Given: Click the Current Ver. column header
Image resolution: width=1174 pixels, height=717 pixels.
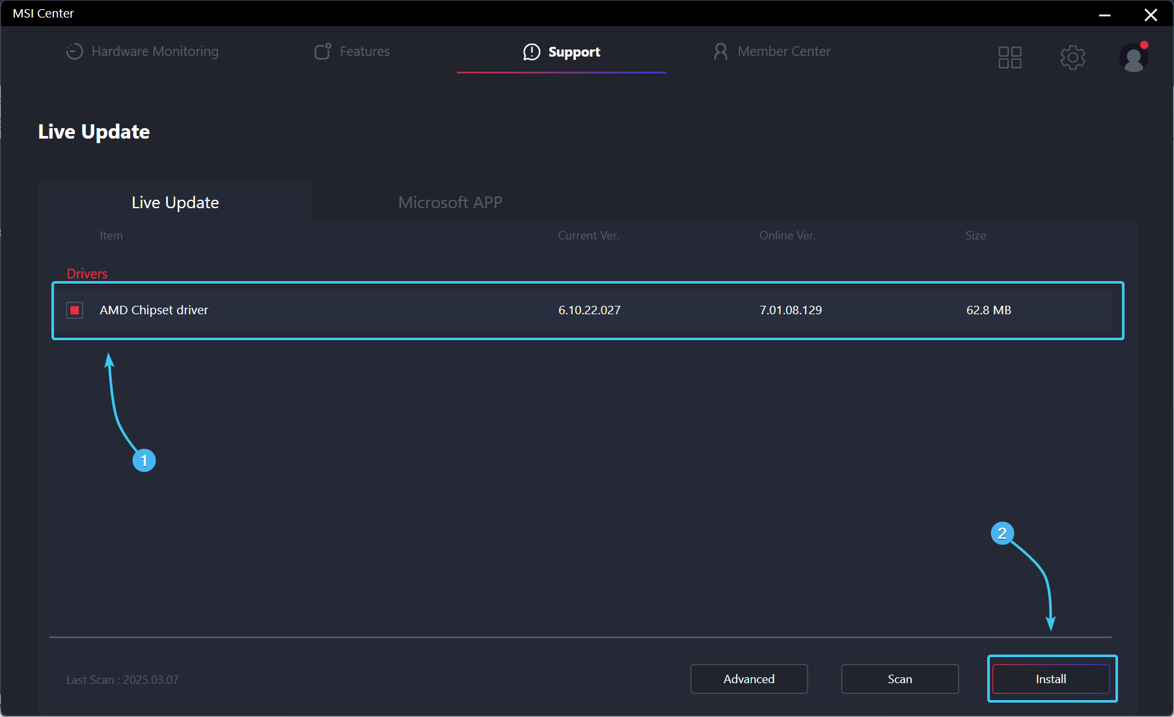Looking at the screenshot, I should coord(588,236).
